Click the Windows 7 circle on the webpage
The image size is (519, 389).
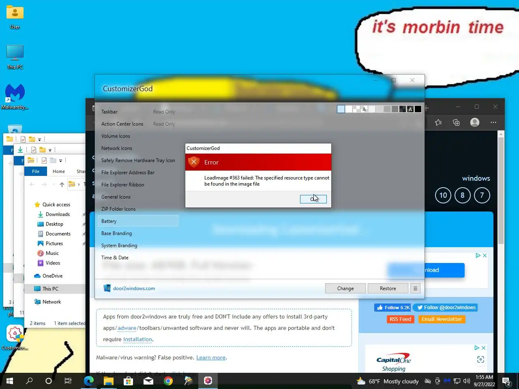point(482,195)
